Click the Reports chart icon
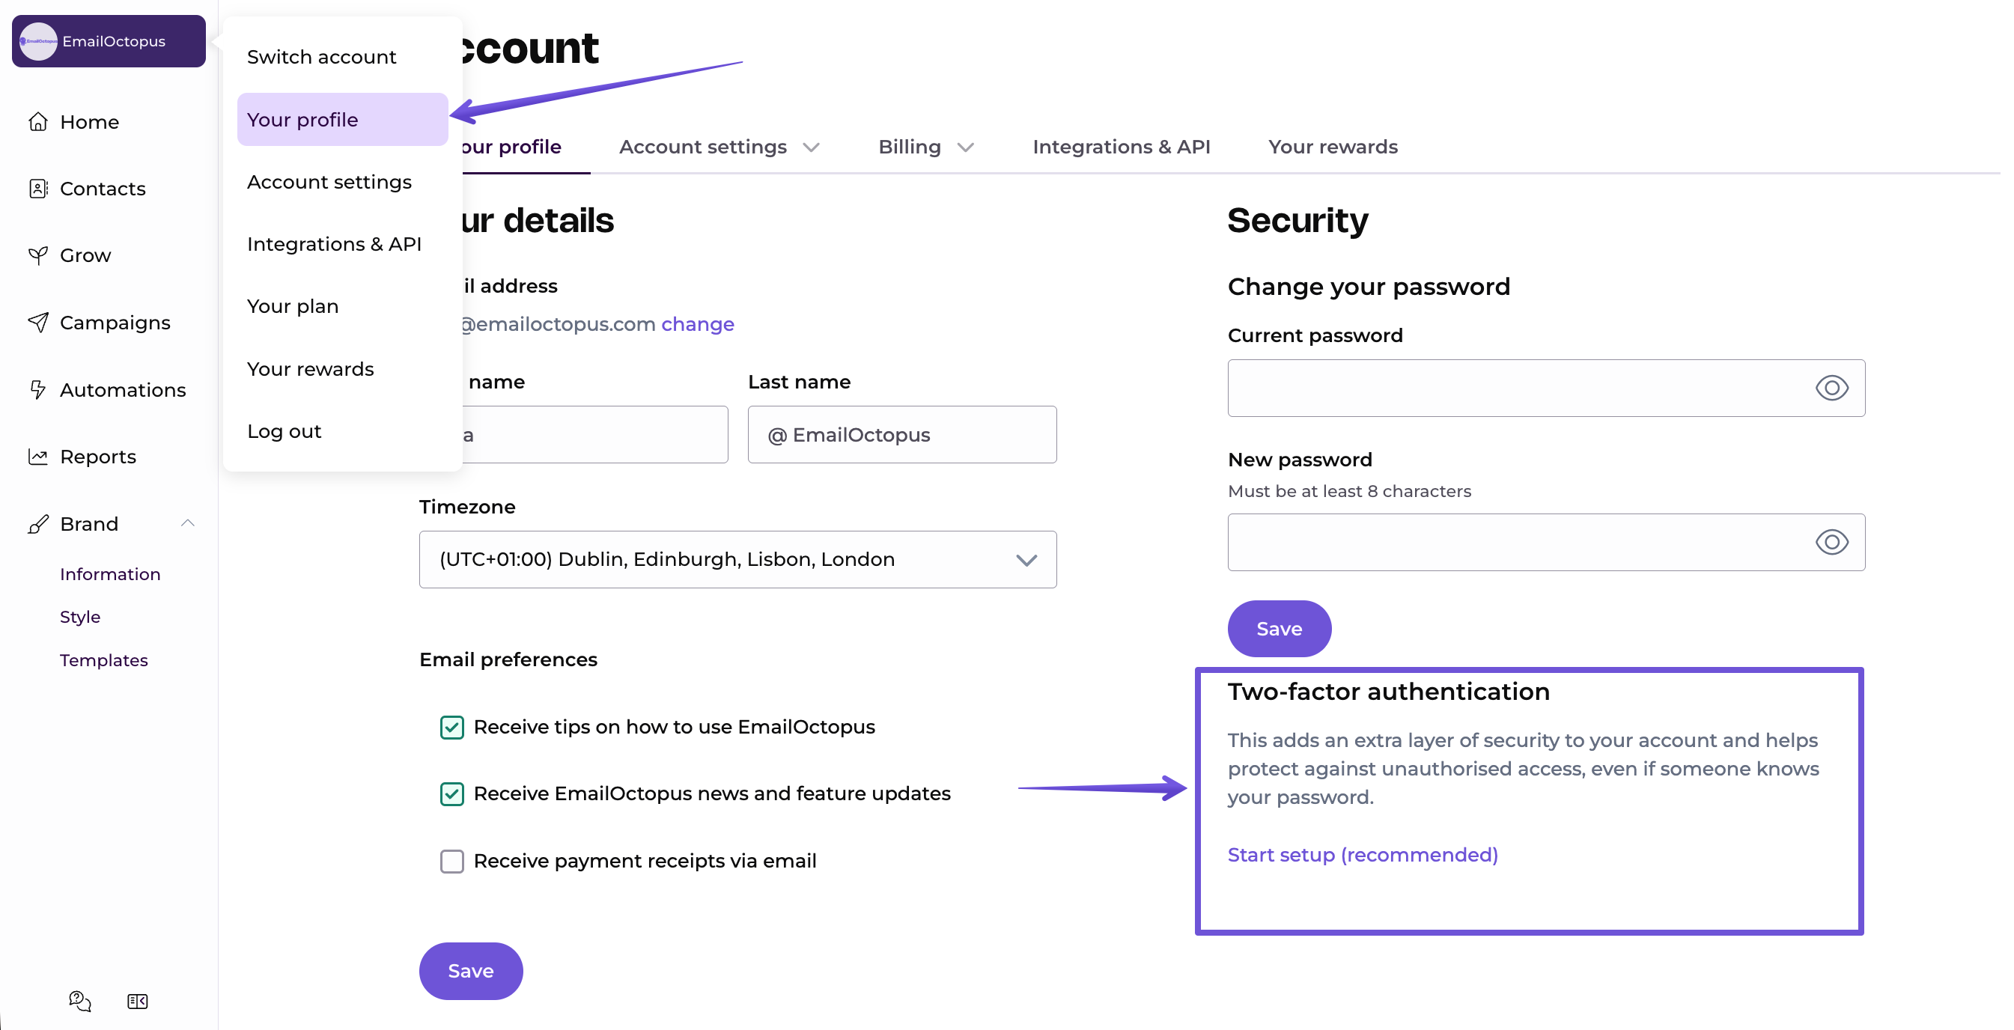 37,457
